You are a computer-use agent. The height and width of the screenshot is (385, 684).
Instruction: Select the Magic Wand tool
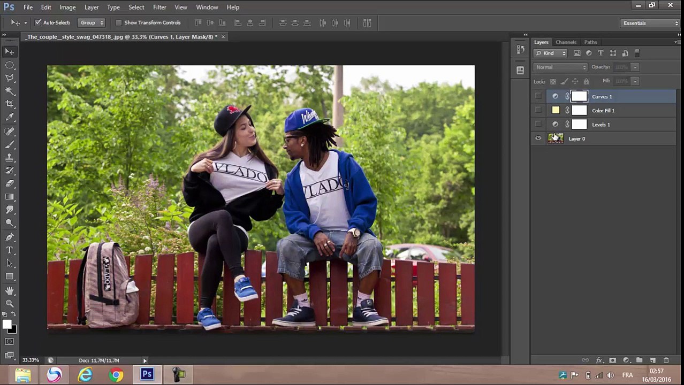(x=10, y=91)
